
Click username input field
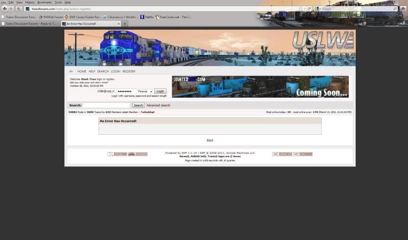click(x=106, y=91)
